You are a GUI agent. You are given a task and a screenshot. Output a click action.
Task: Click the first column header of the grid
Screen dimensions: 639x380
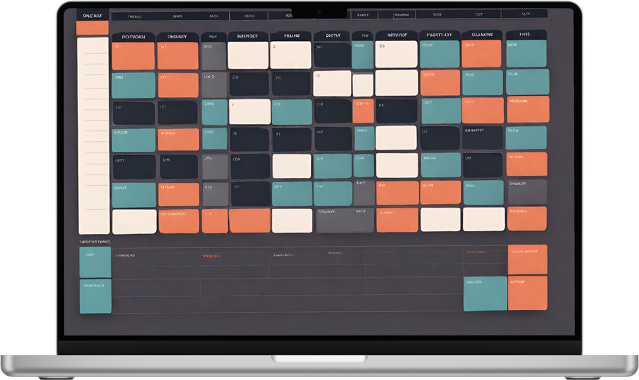click(133, 35)
